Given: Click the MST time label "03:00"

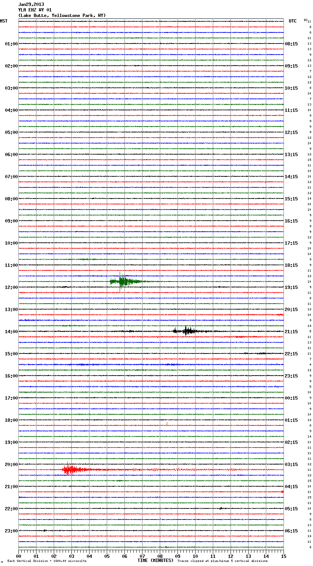Looking at the screenshot, I should [x=11, y=88].
